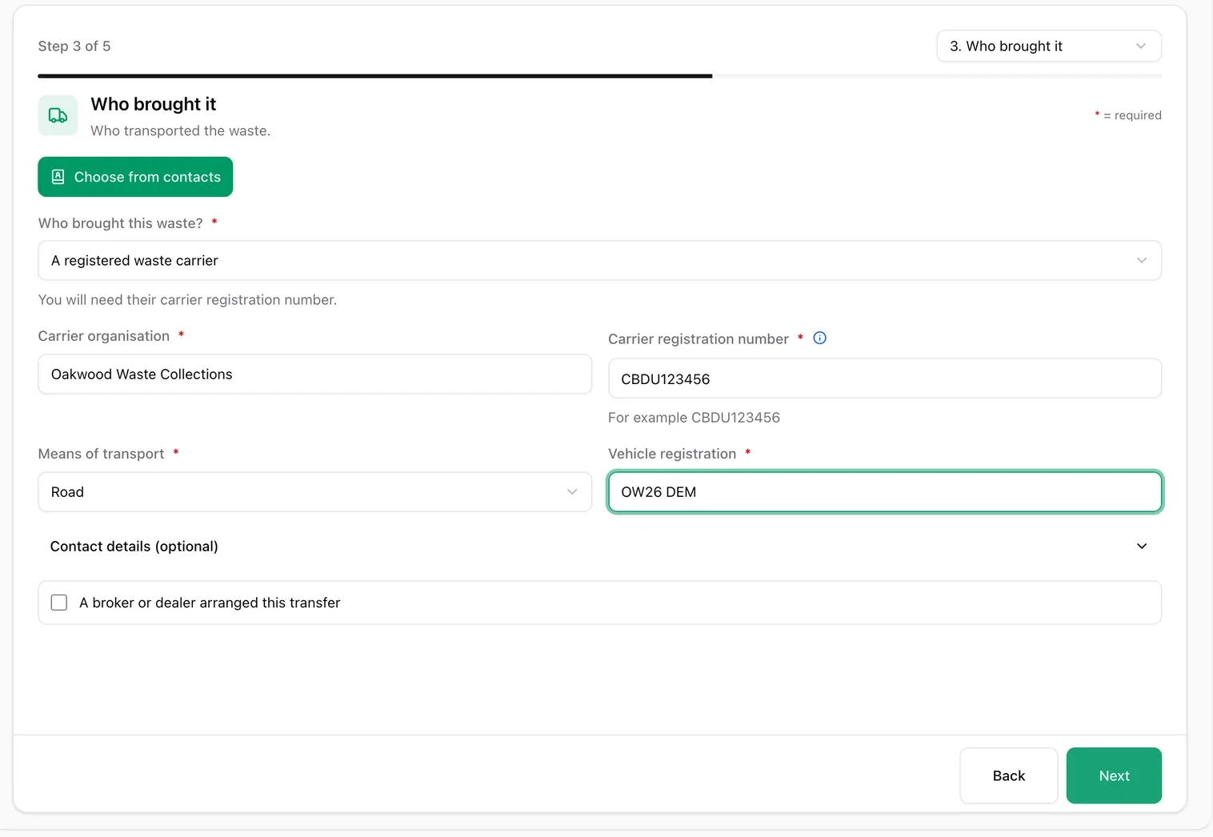The height and width of the screenshot is (837, 1213).
Task: Click the step progress bar
Action: (x=599, y=76)
